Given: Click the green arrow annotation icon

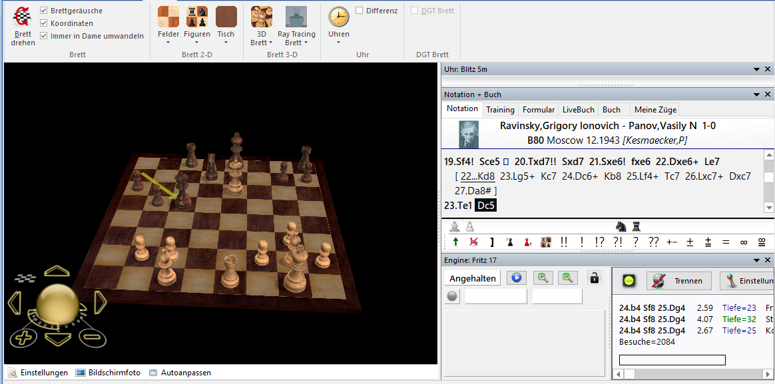Looking at the screenshot, I should [455, 242].
